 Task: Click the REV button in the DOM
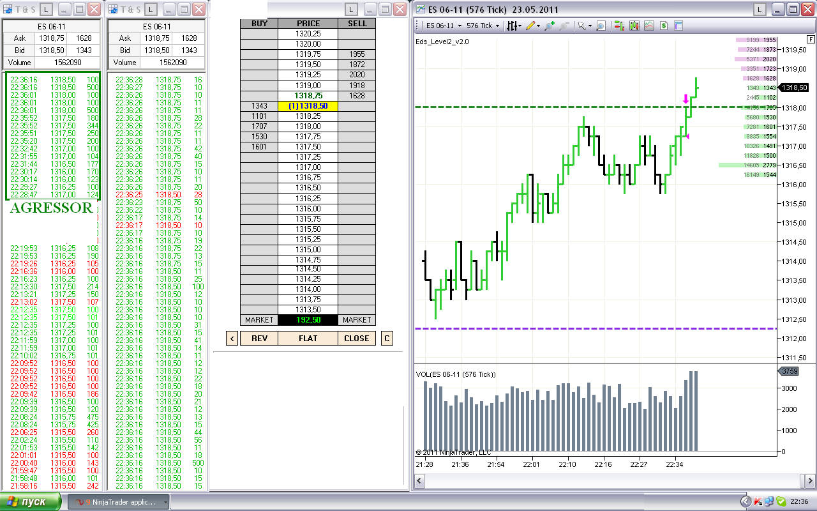259,339
